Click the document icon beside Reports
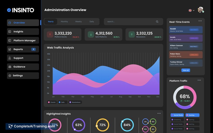 coord(10,49)
